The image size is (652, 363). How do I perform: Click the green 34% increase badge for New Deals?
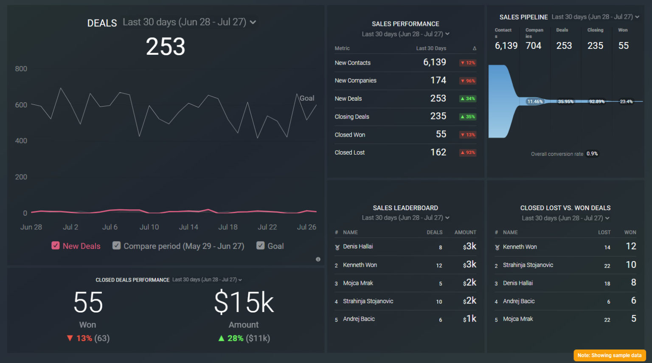(467, 99)
